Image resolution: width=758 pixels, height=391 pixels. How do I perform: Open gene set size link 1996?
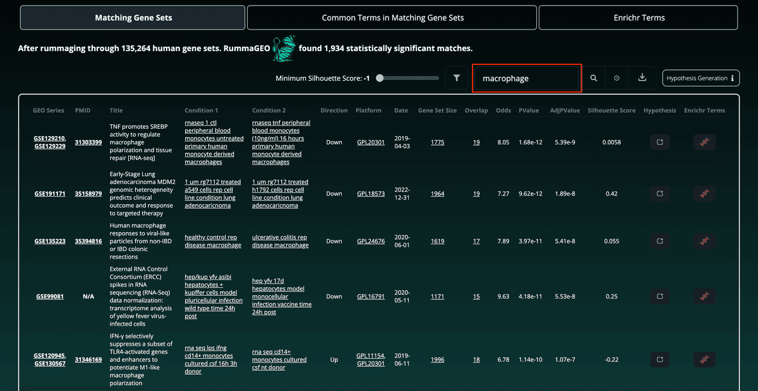click(438, 359)
